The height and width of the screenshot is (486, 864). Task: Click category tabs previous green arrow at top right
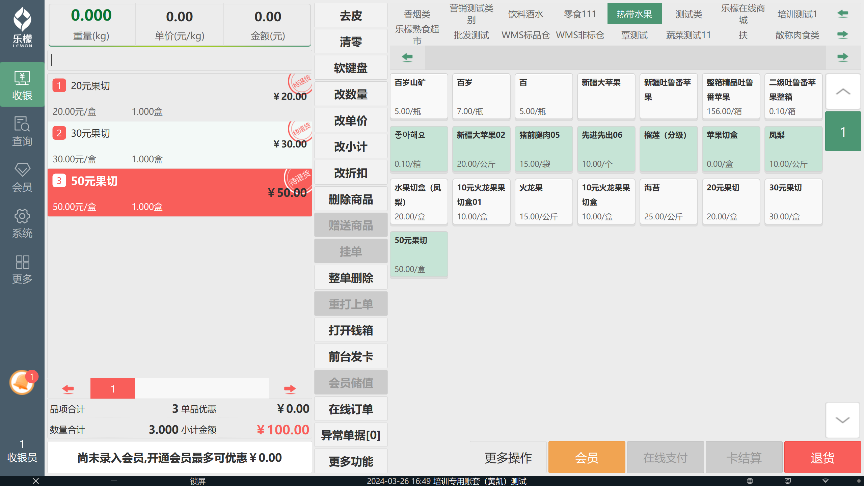(843, 14)
